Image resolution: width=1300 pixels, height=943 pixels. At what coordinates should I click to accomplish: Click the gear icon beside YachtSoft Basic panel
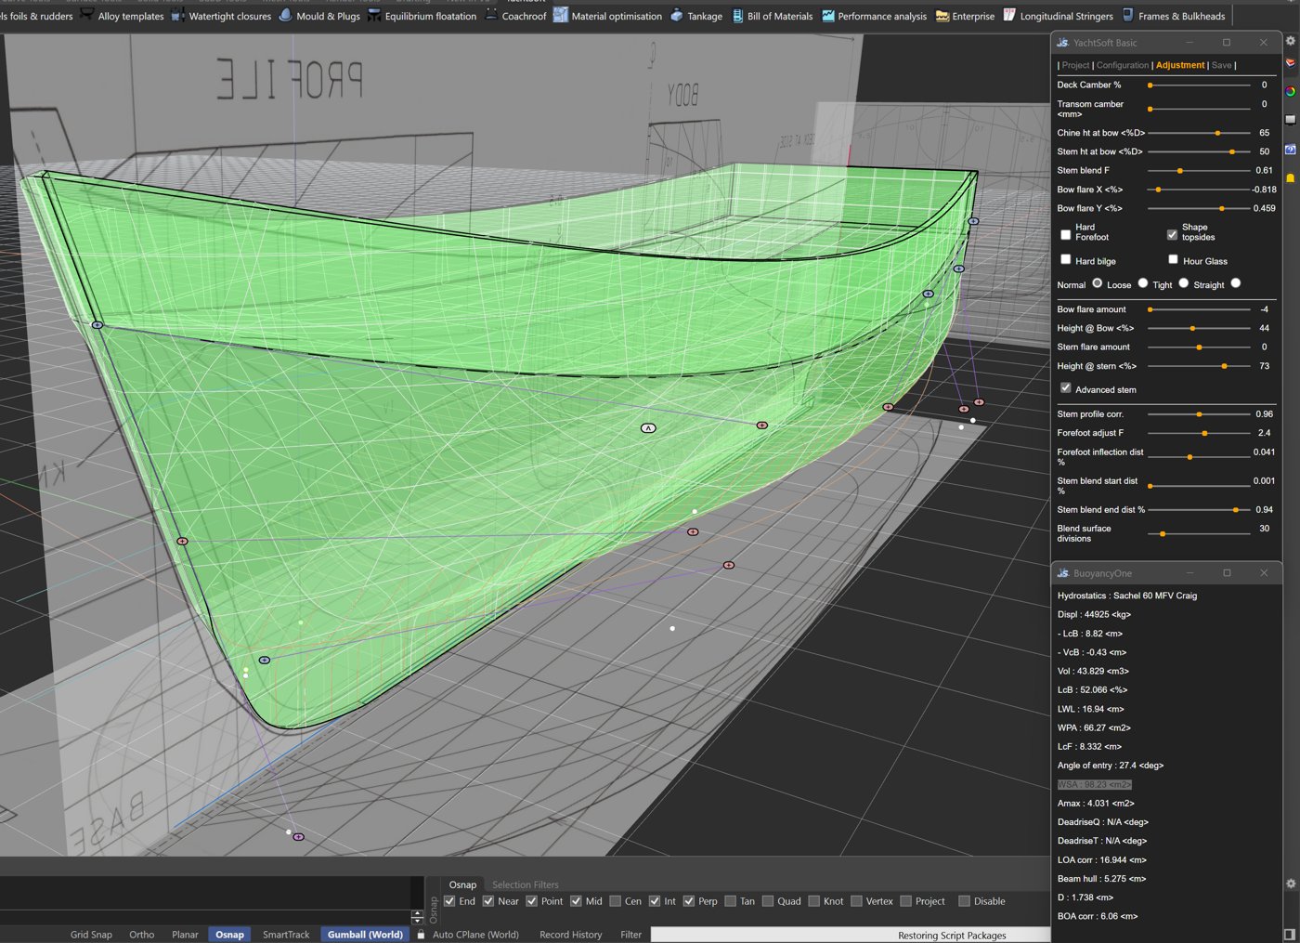(1290, 41)
